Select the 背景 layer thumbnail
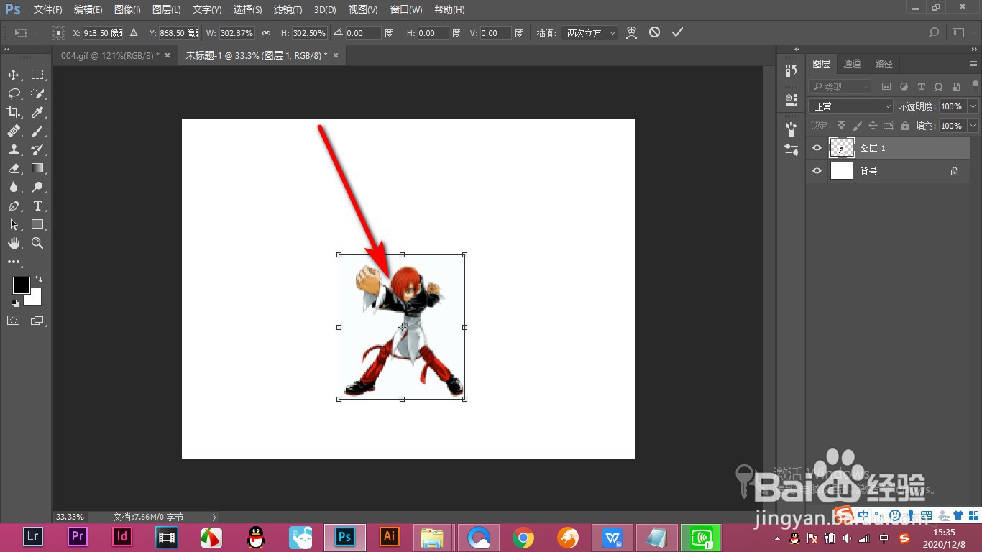 click(842, 171)
